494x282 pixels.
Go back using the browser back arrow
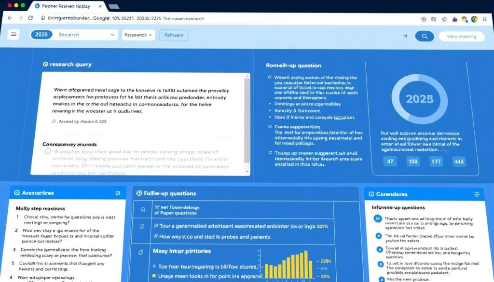[10, 18]
